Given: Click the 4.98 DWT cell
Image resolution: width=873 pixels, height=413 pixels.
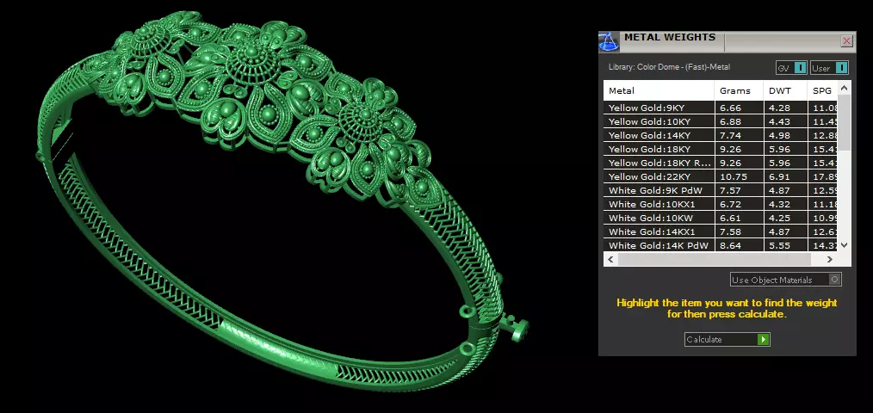Looking at the screenshot, I should (x=785, y=135).
